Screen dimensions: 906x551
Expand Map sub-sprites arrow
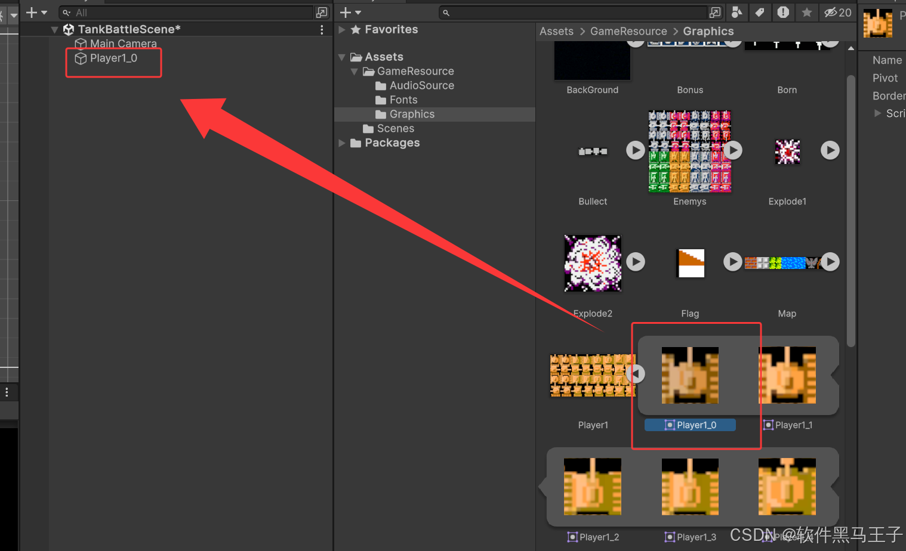coord(830,262)
